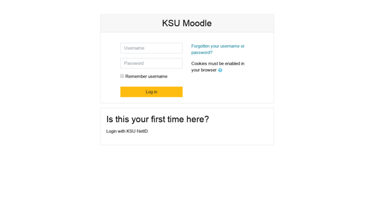Click the 'Is this your first time here?' heading
Screen dimensions: 374x203
(x=158, y=119)
